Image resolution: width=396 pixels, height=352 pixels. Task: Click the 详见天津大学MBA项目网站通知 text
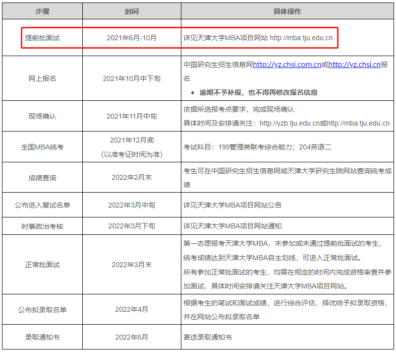[232, 226]
